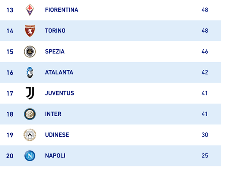Click Spezia's points value 46

(x=205, y=52)
